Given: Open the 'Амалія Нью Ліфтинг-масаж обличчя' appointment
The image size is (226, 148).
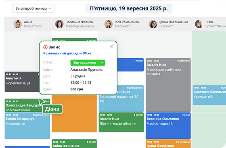Looking at the screenshot, I should coord(121,122).
